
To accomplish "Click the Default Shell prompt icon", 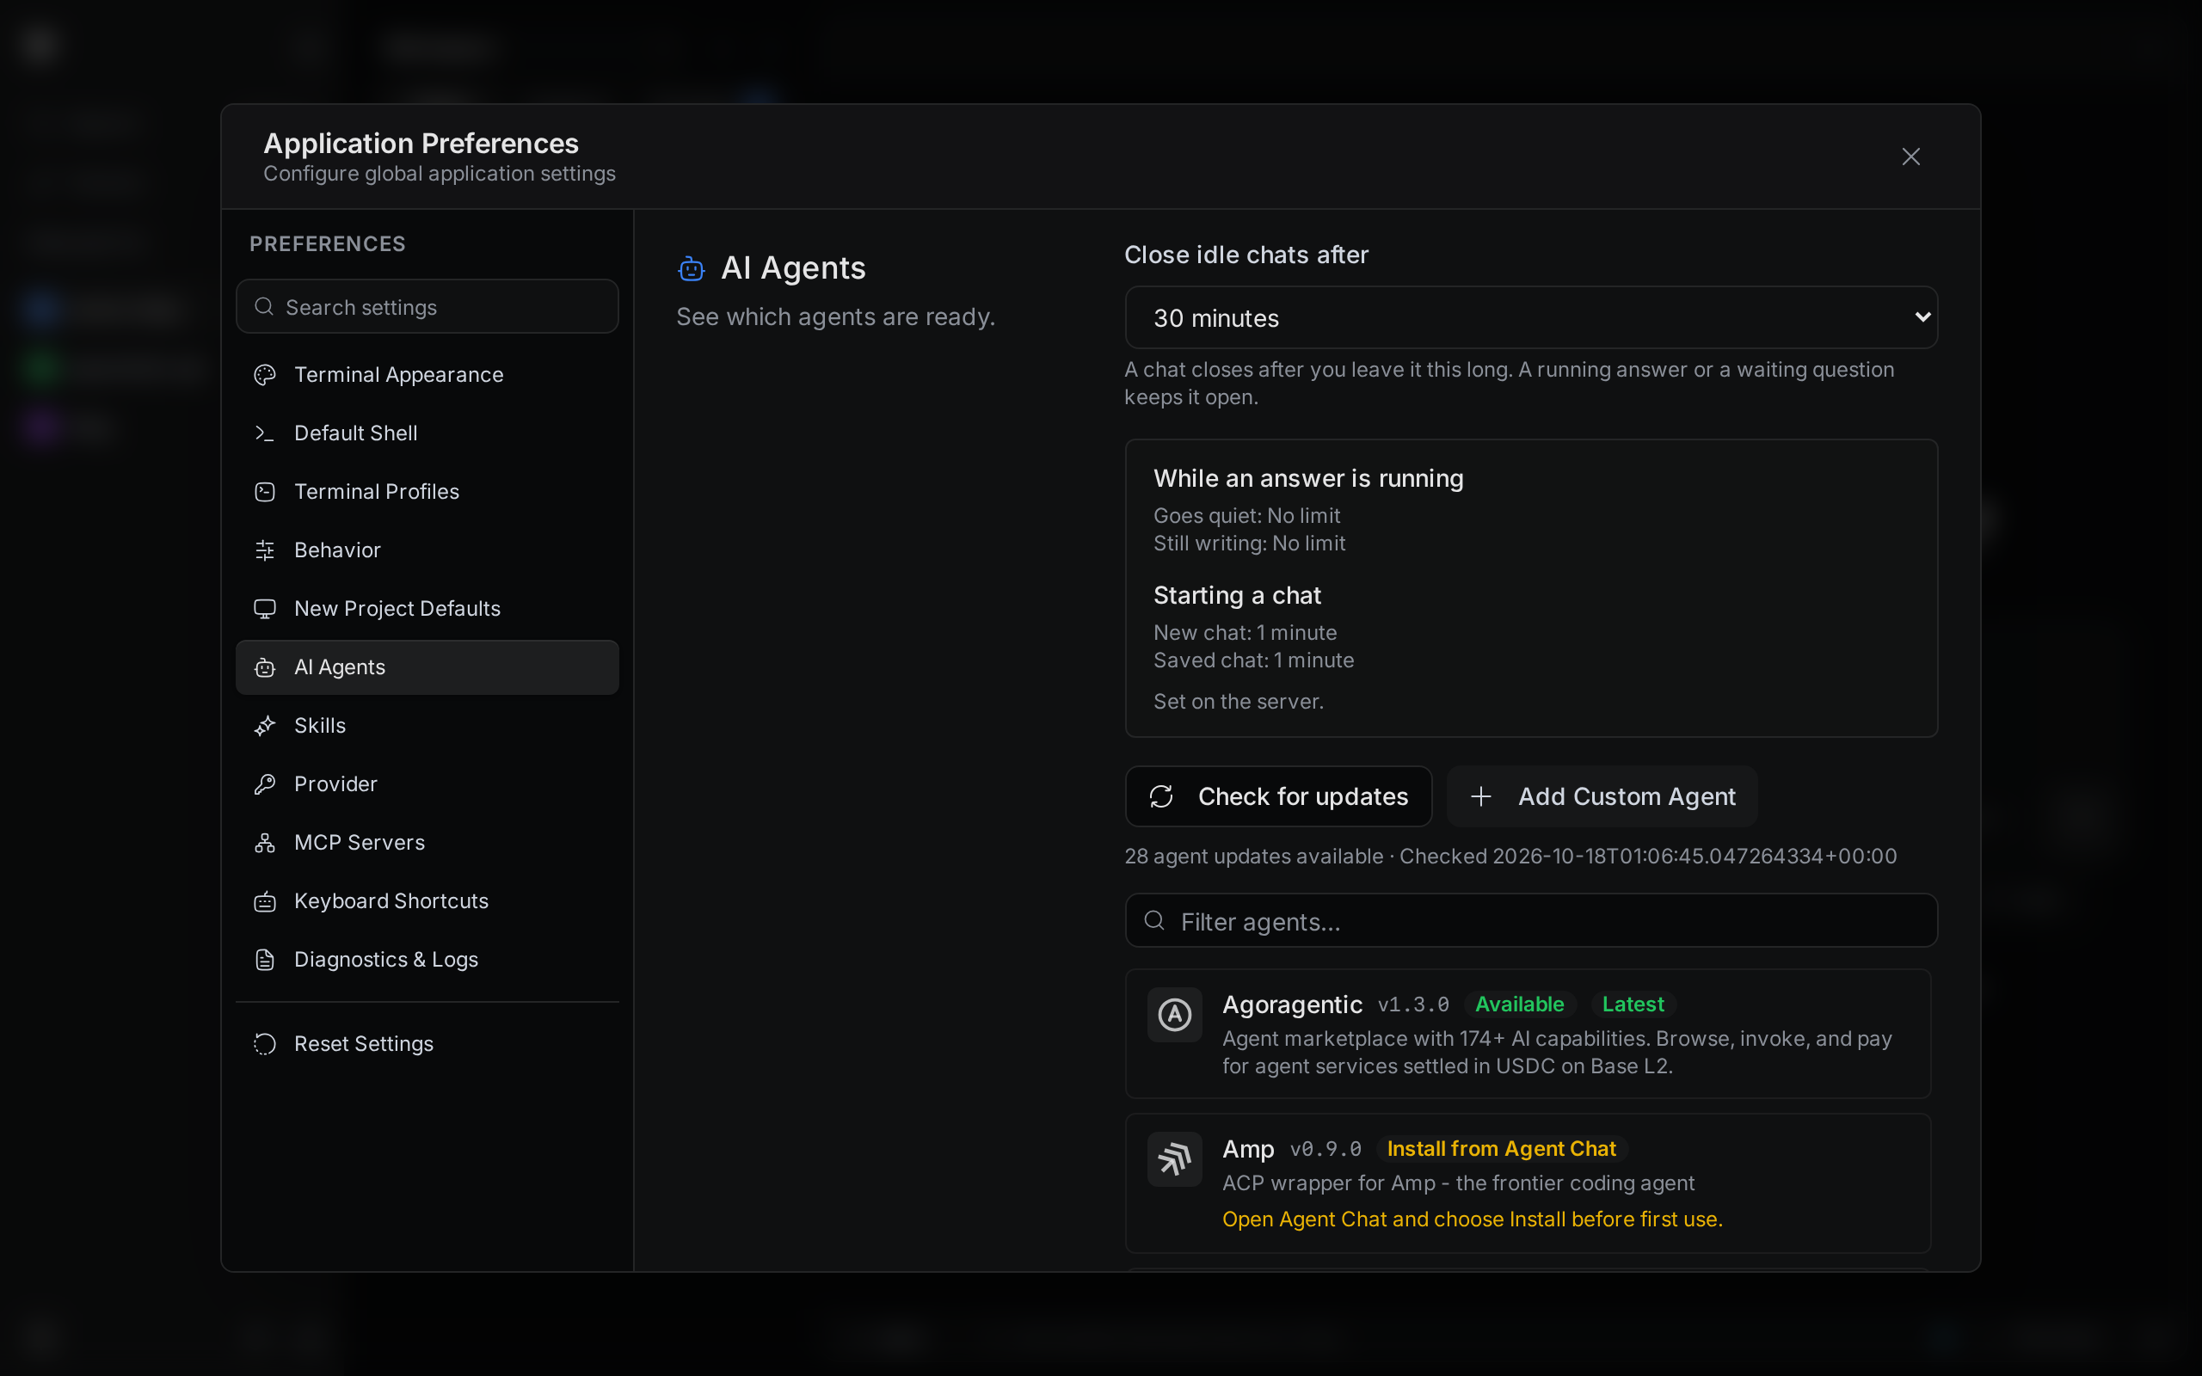I will pyautogui.click(x=265, y=433).
